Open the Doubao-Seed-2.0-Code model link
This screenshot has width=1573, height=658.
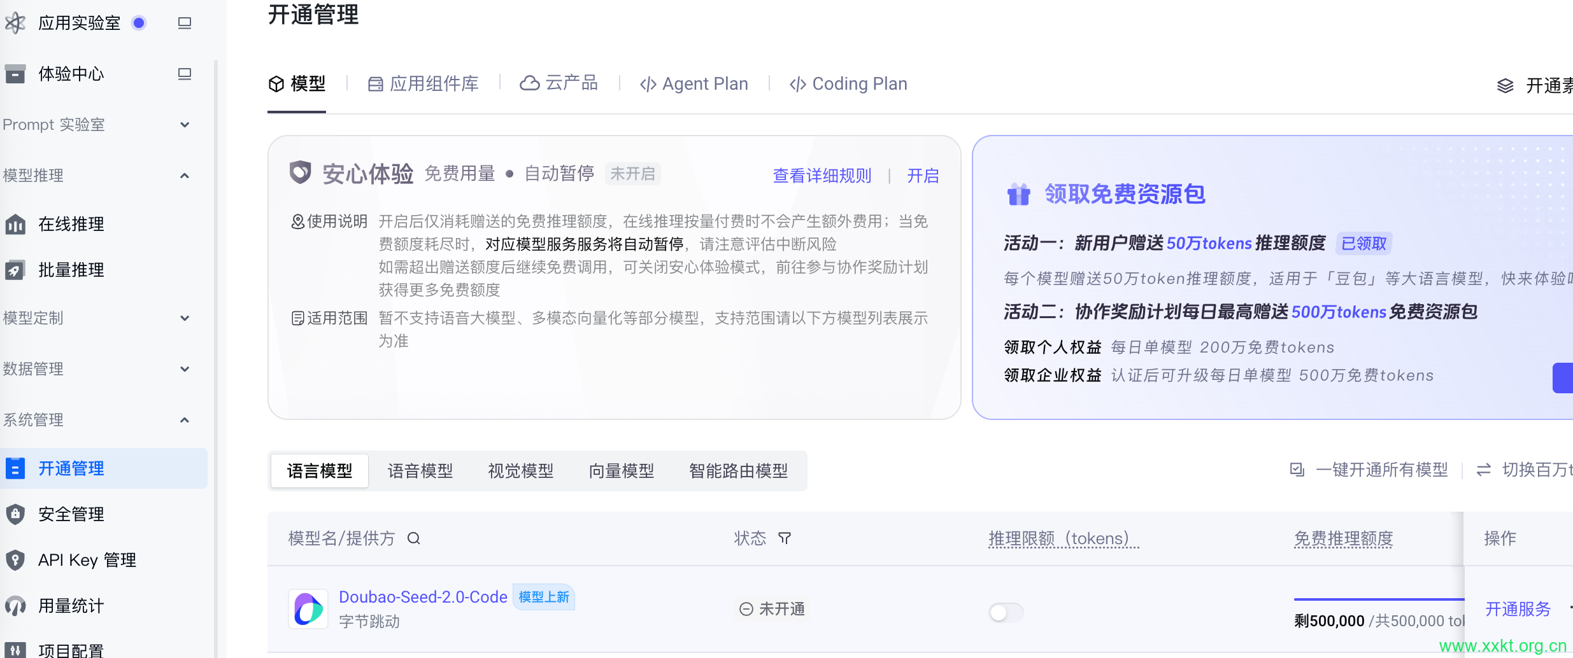(x=423, y=597)
